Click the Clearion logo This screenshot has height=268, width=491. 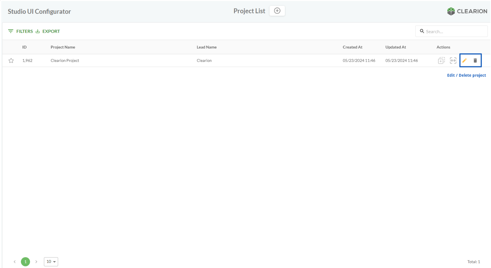(x=467, y=11)
